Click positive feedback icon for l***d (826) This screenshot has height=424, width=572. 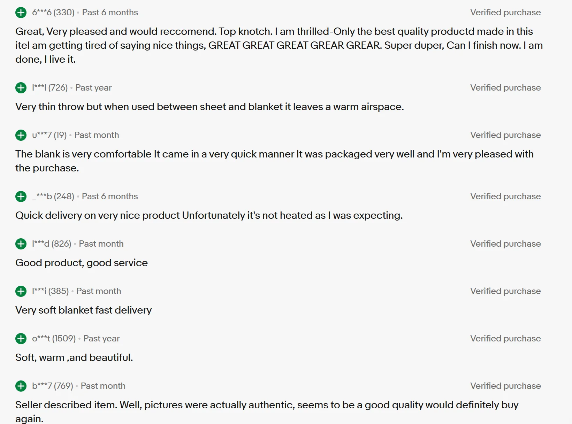(21, 244)
